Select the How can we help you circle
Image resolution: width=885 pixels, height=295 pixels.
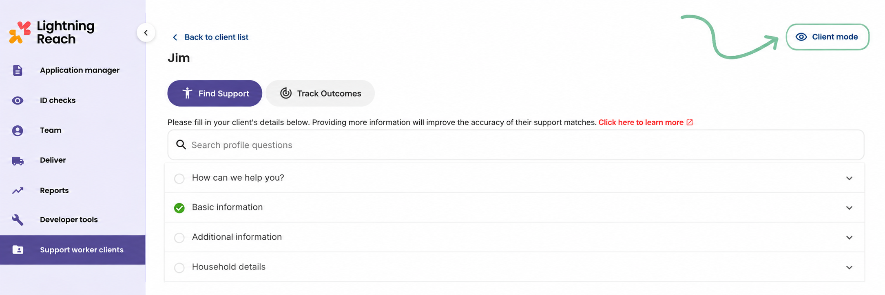tap(179, 179)
